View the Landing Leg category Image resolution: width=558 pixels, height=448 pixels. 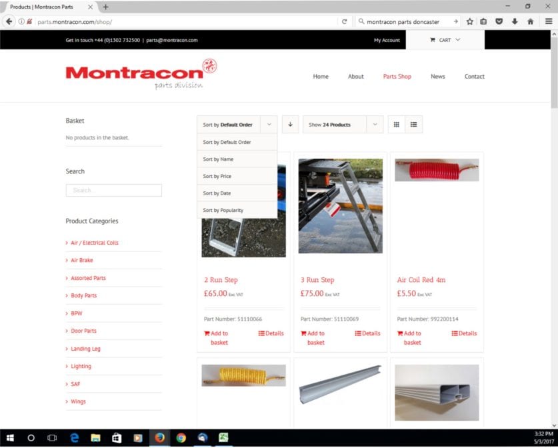[x=85, y=349]
